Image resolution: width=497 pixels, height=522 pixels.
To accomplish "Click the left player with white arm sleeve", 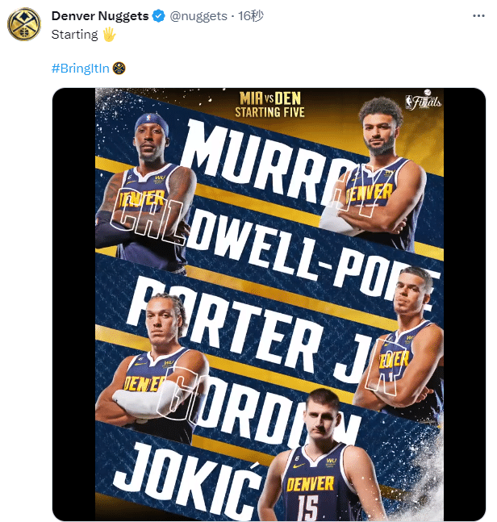I will (x=153, y=363).
